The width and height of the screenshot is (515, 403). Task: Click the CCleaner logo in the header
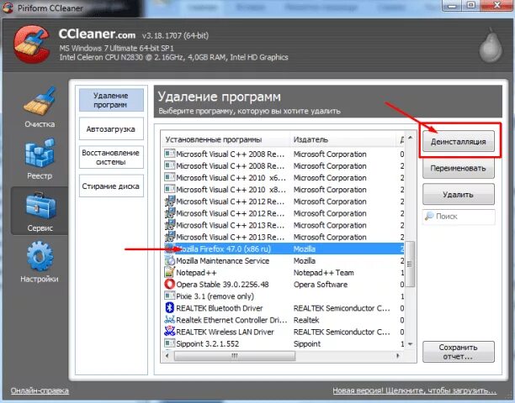(31, 44)
